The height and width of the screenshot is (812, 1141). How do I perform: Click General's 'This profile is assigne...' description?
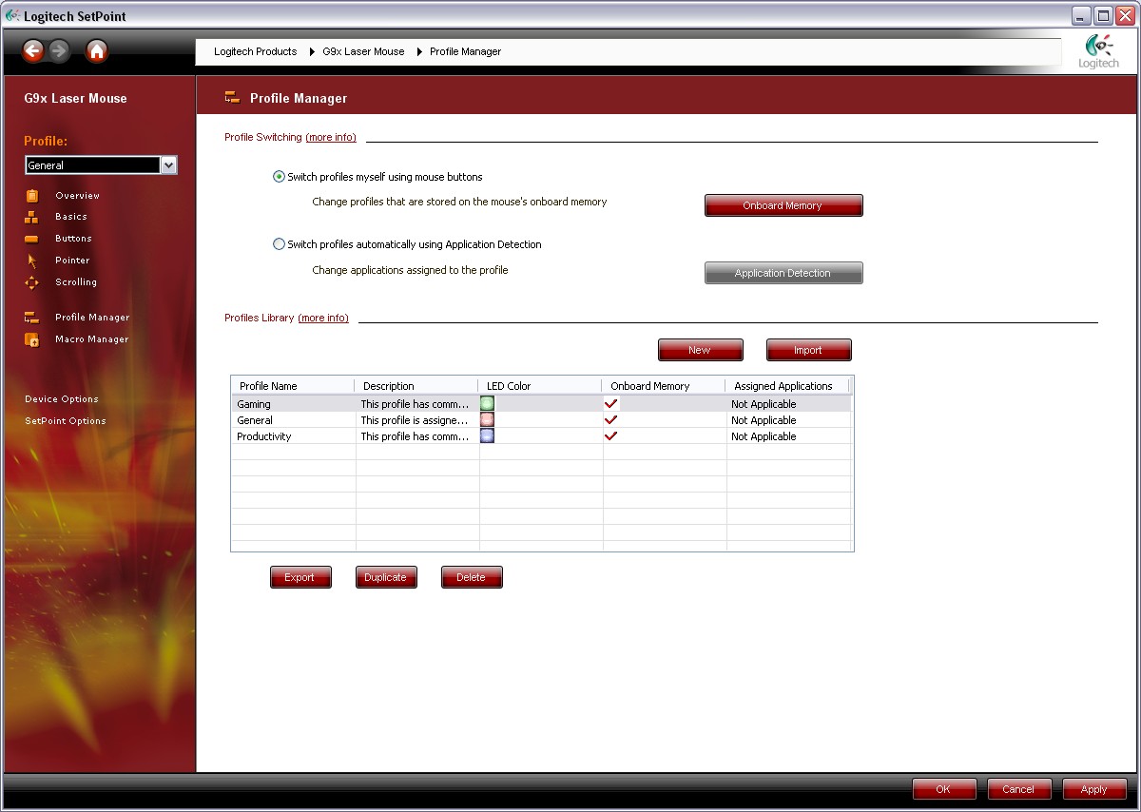tap(415, 420)
